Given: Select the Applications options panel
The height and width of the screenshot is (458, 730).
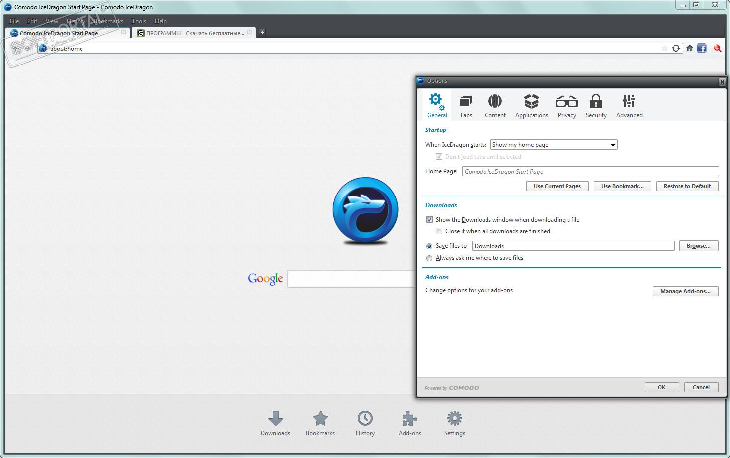Looking at the screenshot, I should coord(531,106).
